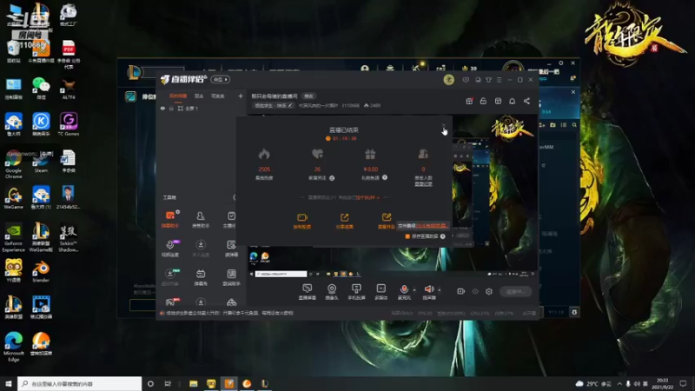Open the lyrics assistant tool icon

[x=231, y=274]
